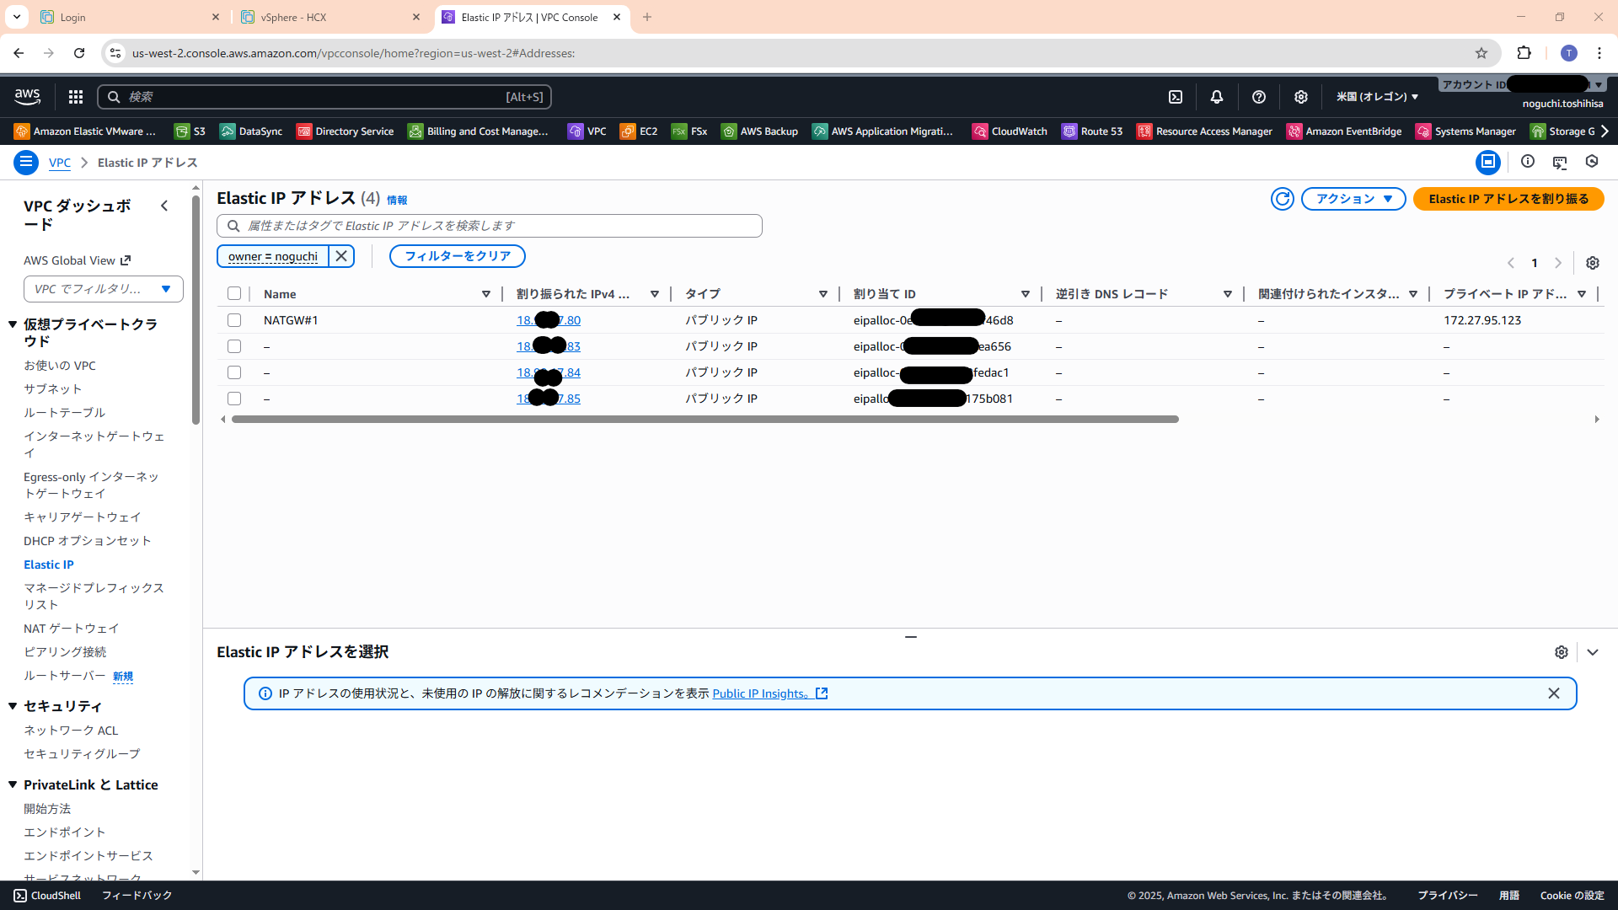This screenshot has height=910, width=1618.
Task: Open the アクション dropdown
Action: coord(1353,199)
